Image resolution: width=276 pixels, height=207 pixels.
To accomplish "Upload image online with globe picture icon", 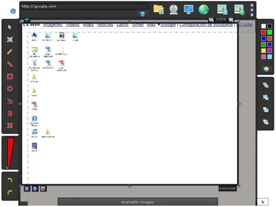I will point(239,10).
